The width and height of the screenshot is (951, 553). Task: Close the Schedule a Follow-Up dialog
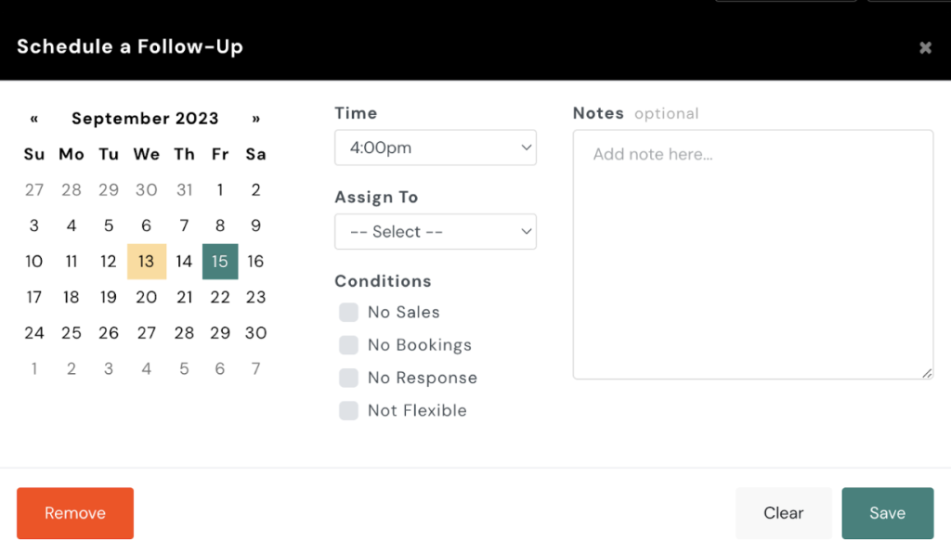tap(925, 47)
